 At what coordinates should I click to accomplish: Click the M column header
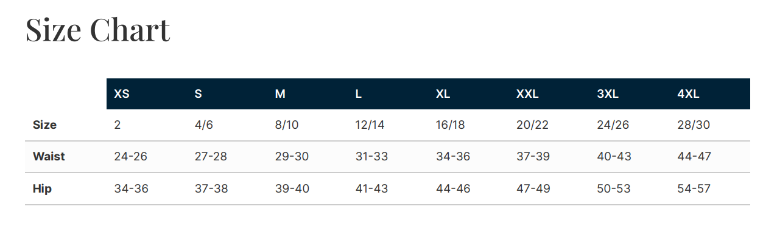[x=280, y=94]
